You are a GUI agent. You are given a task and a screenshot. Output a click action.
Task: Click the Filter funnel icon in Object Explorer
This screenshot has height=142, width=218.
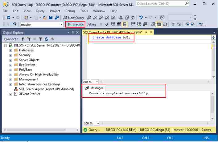pyautogui.click(x=40, y=39)
